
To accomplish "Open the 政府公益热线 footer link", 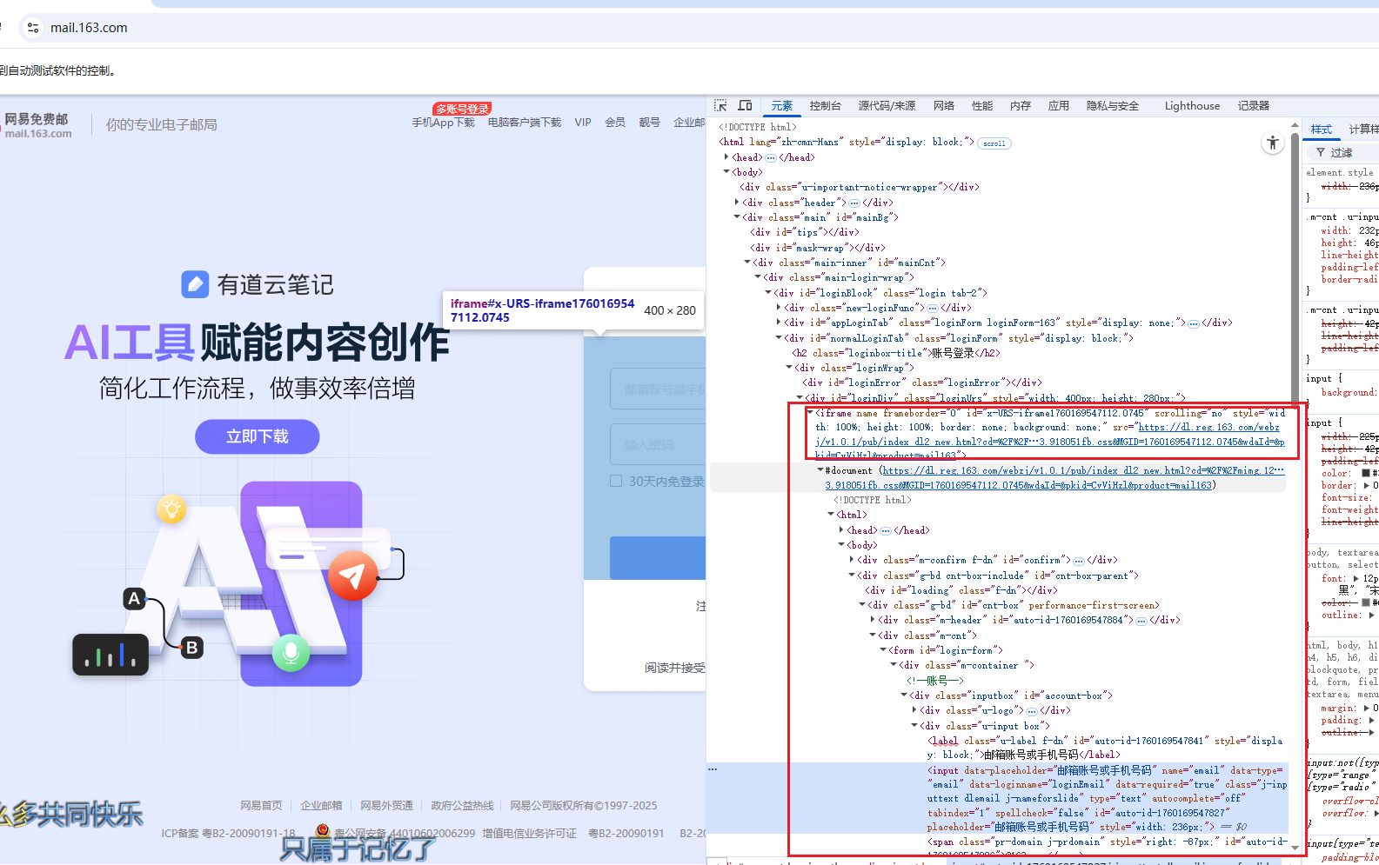I will (462, 806).
